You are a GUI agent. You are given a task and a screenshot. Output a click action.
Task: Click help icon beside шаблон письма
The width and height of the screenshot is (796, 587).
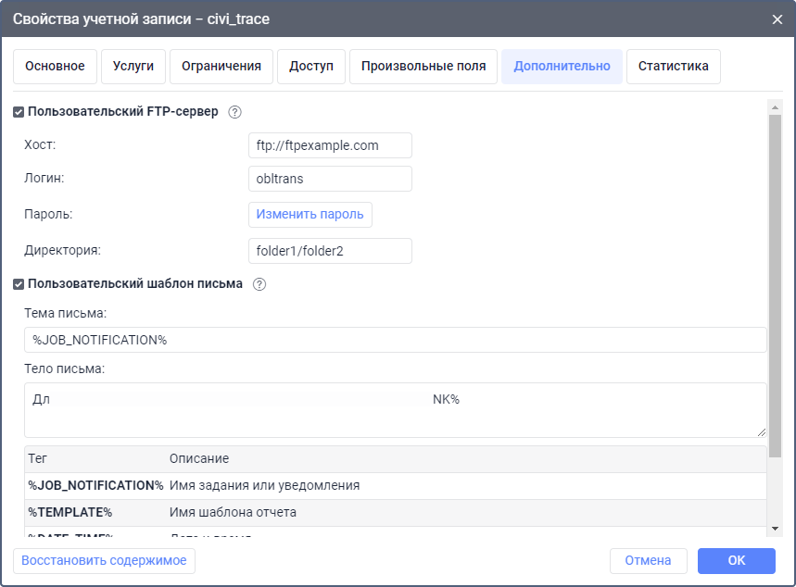(x=259, y=284)
